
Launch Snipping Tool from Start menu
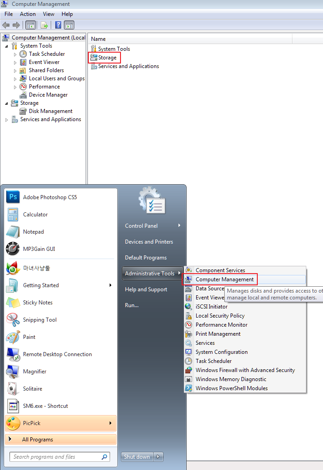(x=61, y=320)
